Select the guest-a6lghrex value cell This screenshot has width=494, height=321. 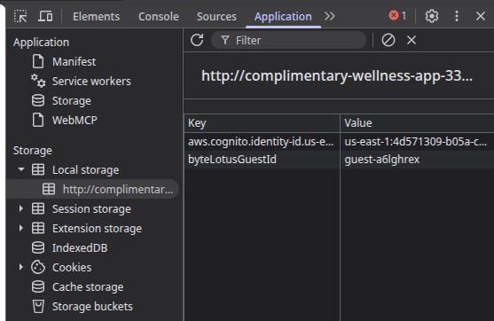pos(417,160)
